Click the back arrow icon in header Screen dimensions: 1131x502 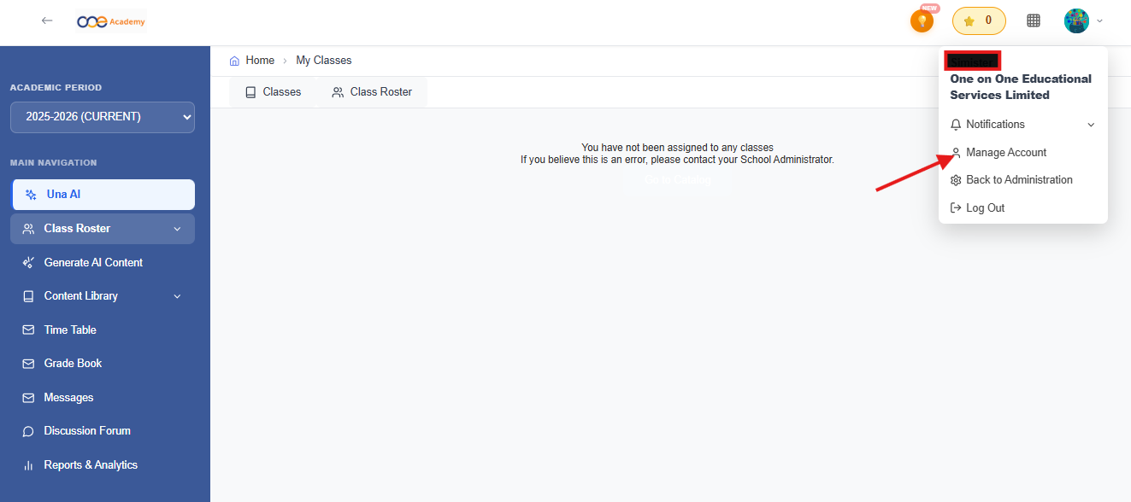[47, 20]
